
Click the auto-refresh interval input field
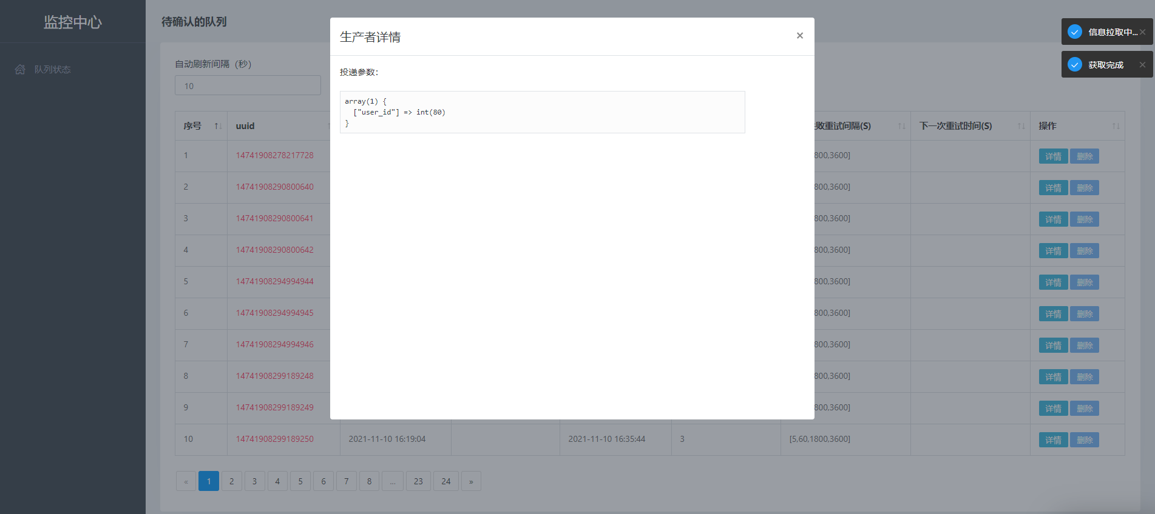click(248, 85)
